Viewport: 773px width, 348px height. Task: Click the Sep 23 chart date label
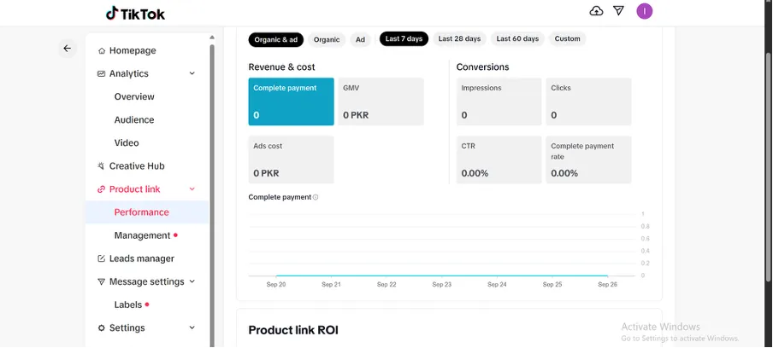(x=442, y=285)
